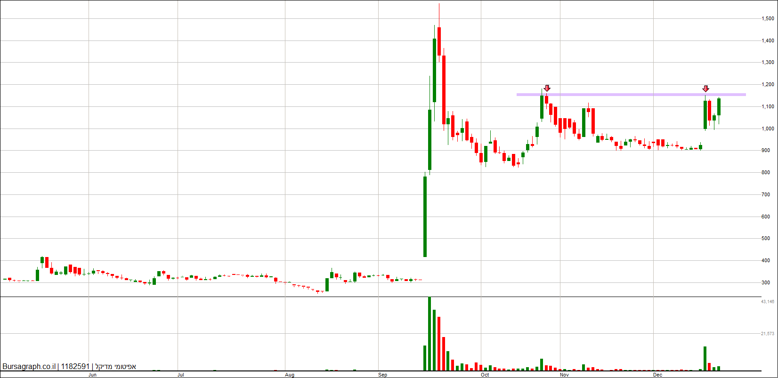The height and width of the screenshot is (378, 778).
Task: Select the Nov month label
Action: [x=565, y=375]
